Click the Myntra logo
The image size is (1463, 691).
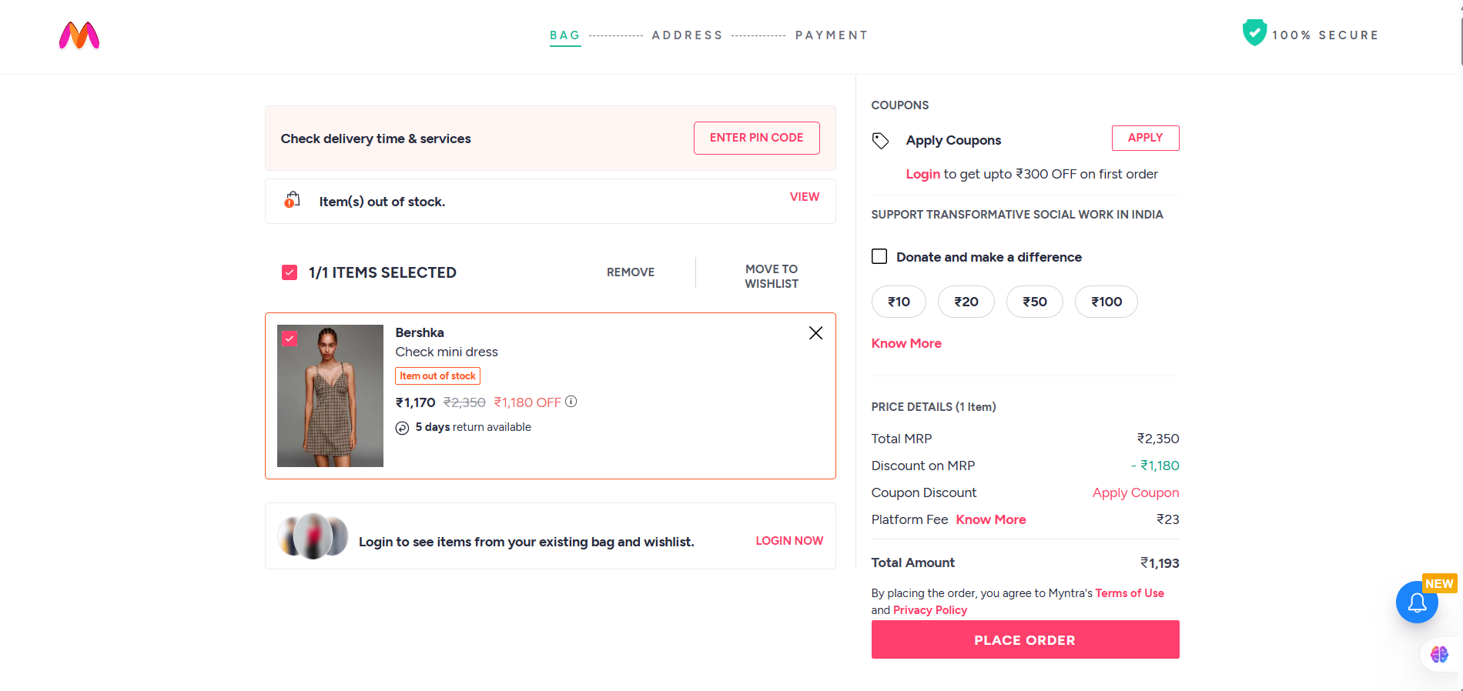coord(79,35)
